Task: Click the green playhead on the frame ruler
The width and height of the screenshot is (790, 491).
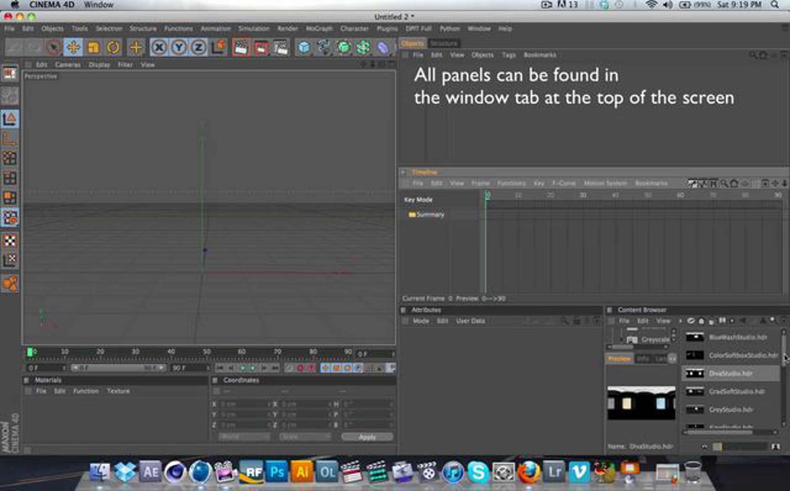Action: (30, 352)
